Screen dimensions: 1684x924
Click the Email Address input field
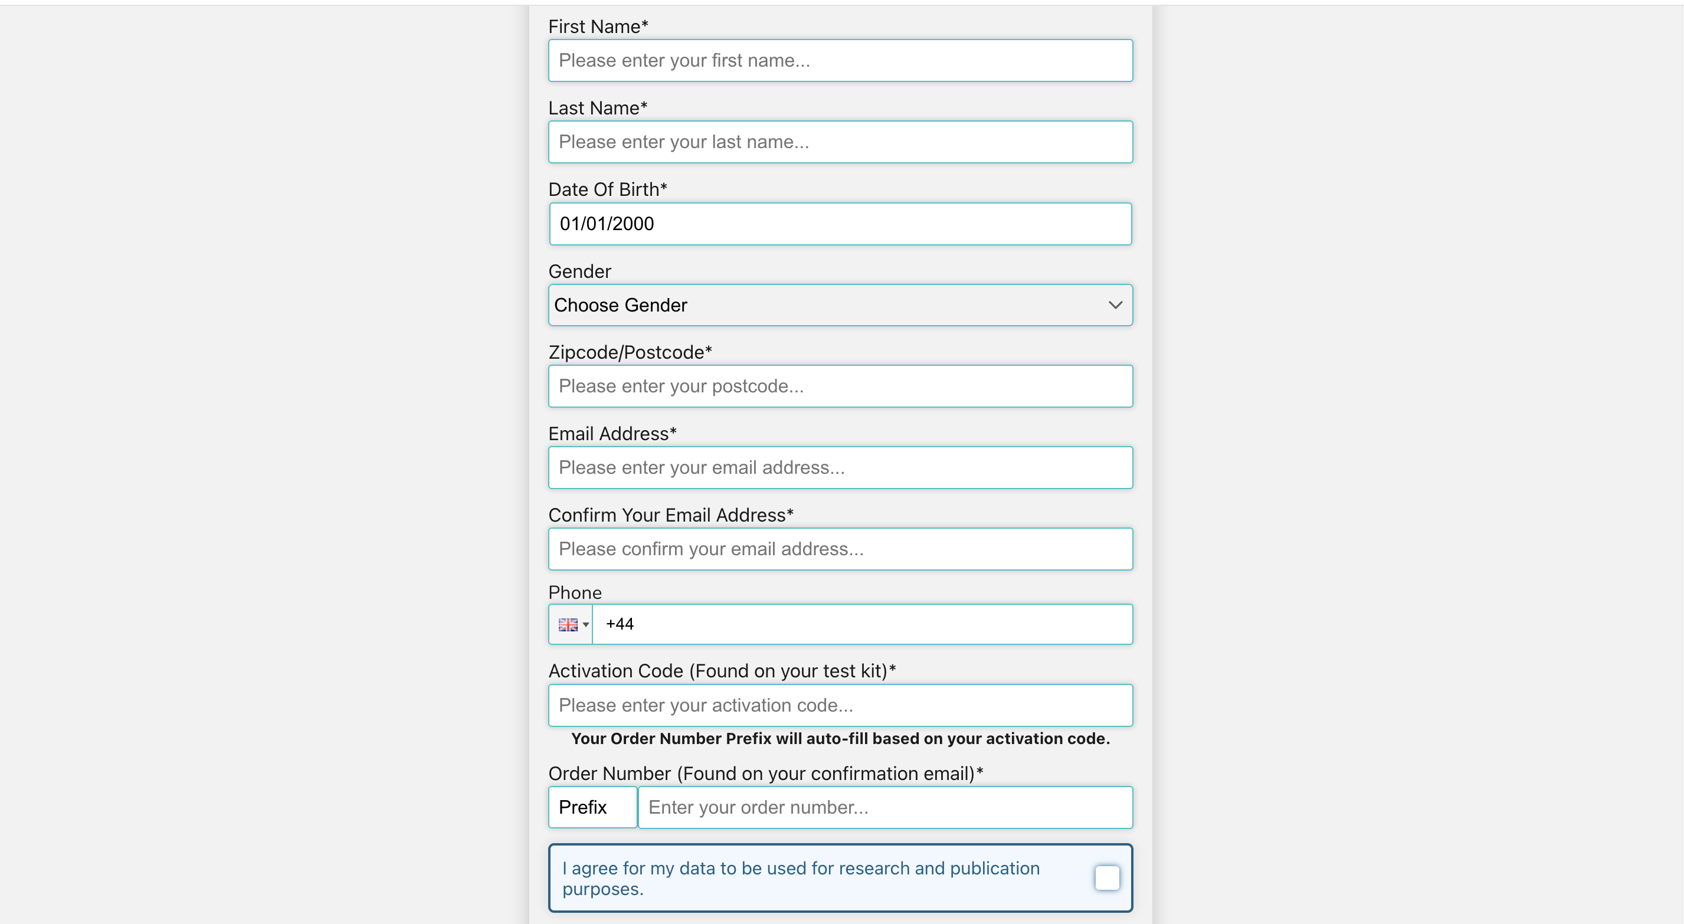click(840, 467)
